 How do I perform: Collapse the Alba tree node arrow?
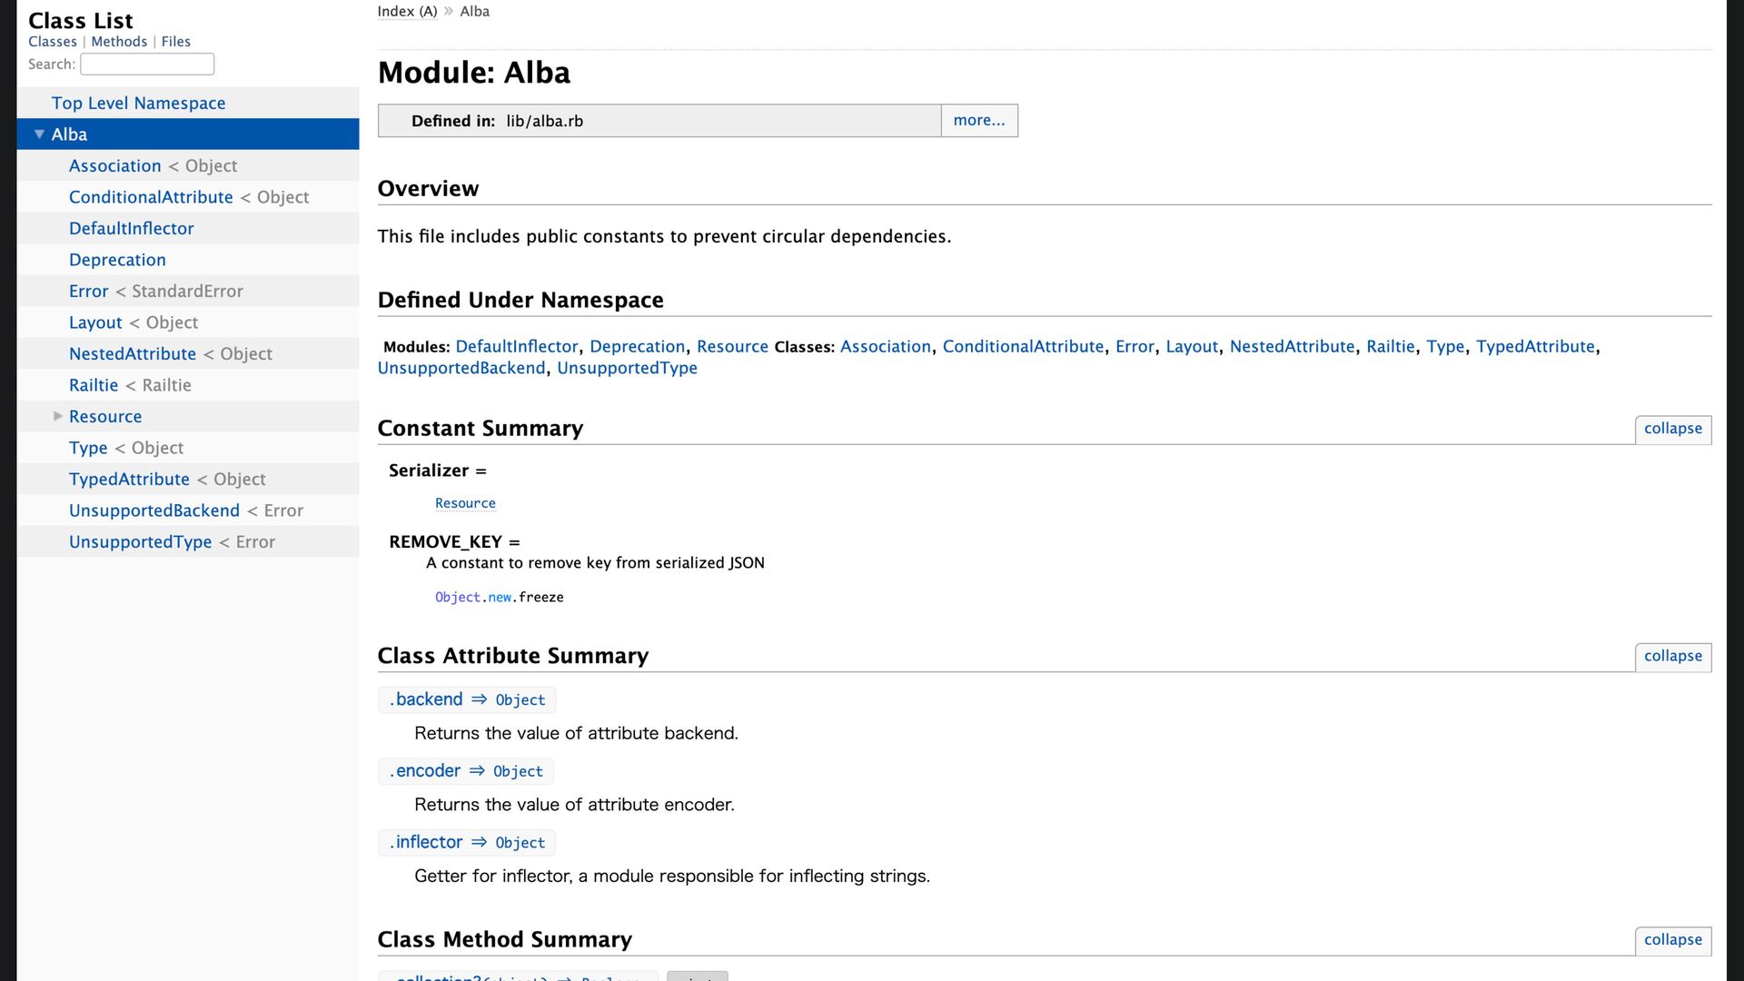coord(39,134)
